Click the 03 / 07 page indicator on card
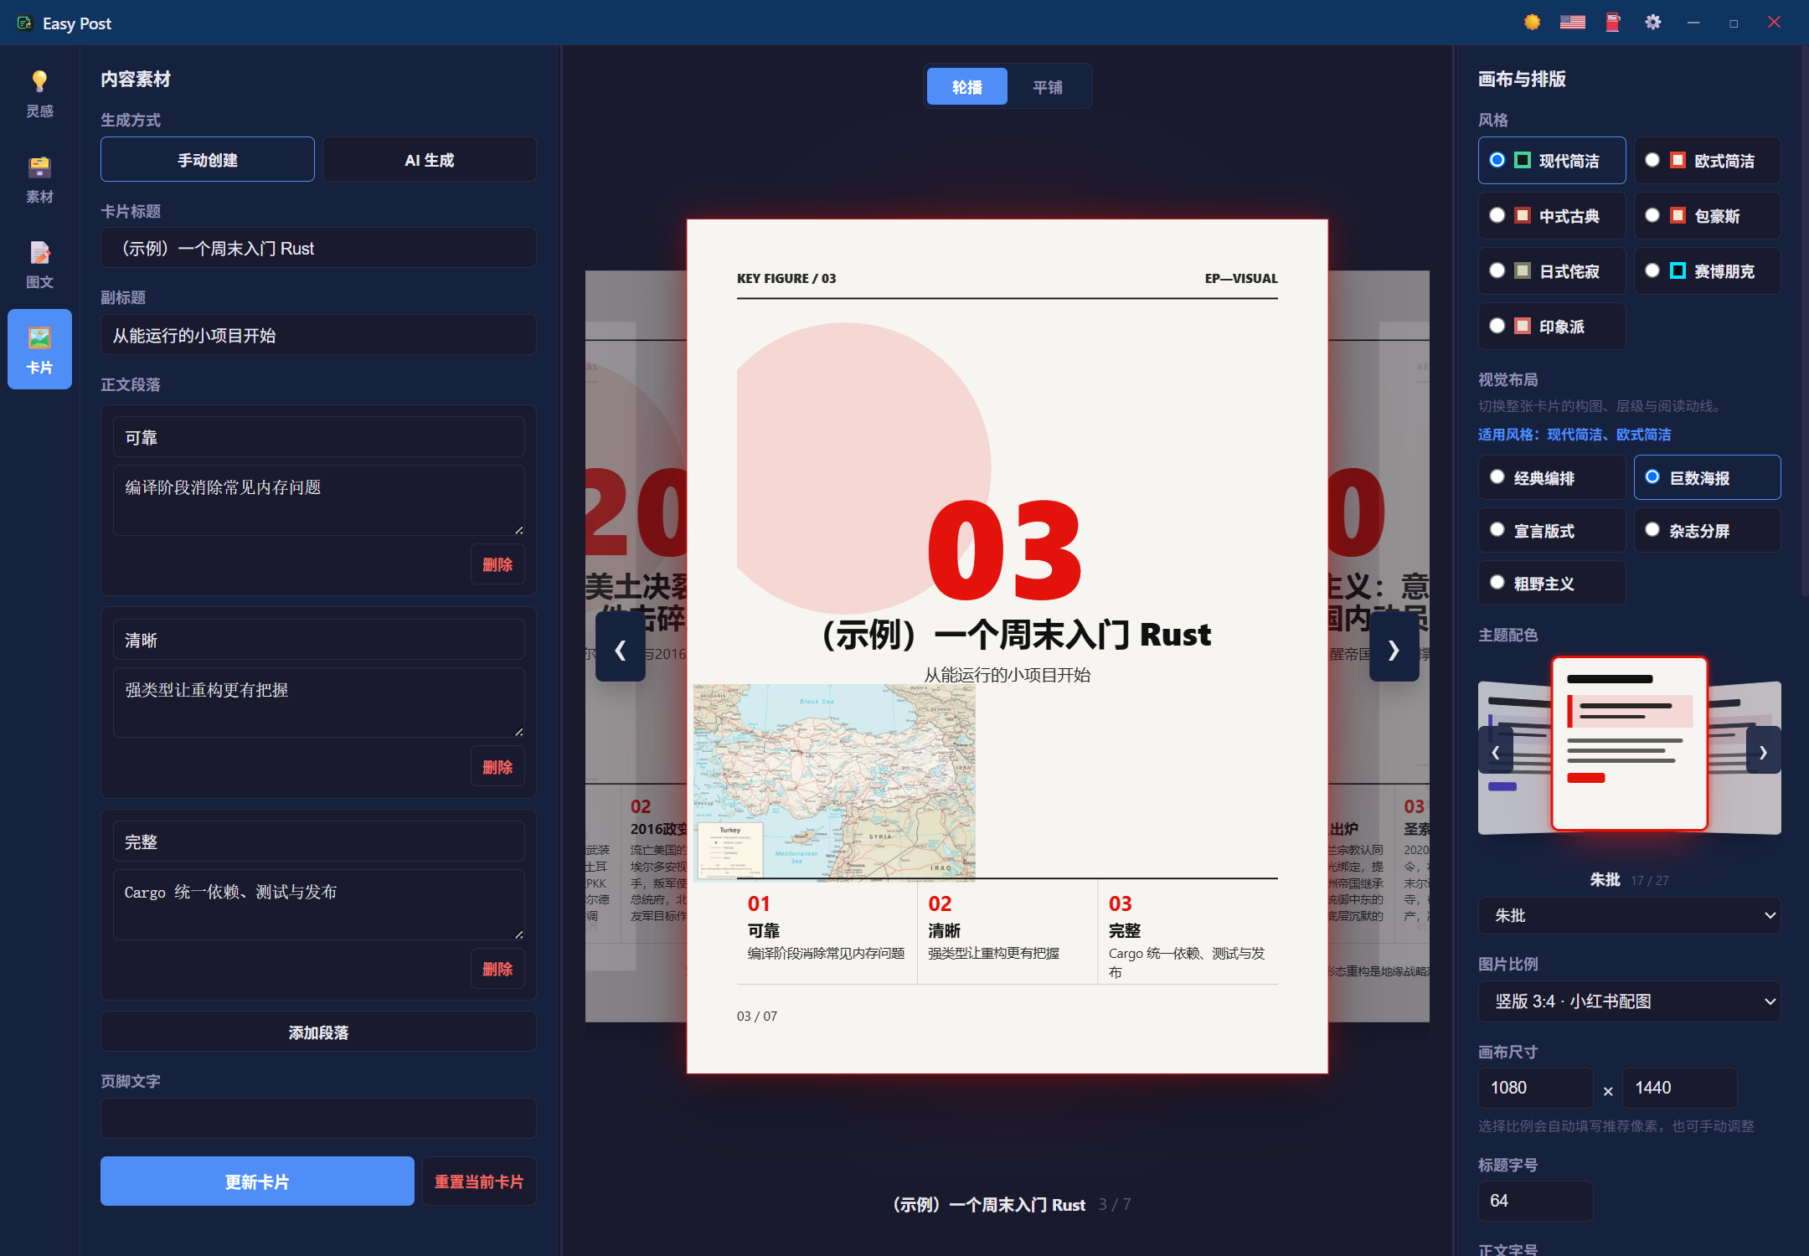 pos(756,1016)
